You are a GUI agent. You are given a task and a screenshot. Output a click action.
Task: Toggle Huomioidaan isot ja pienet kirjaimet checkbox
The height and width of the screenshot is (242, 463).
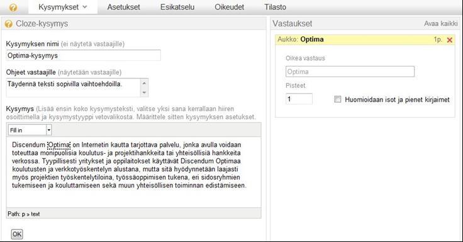pyautogui.click(x=338, y=99)
